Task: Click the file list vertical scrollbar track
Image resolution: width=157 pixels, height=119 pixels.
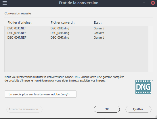Action: tap(151, 49)
